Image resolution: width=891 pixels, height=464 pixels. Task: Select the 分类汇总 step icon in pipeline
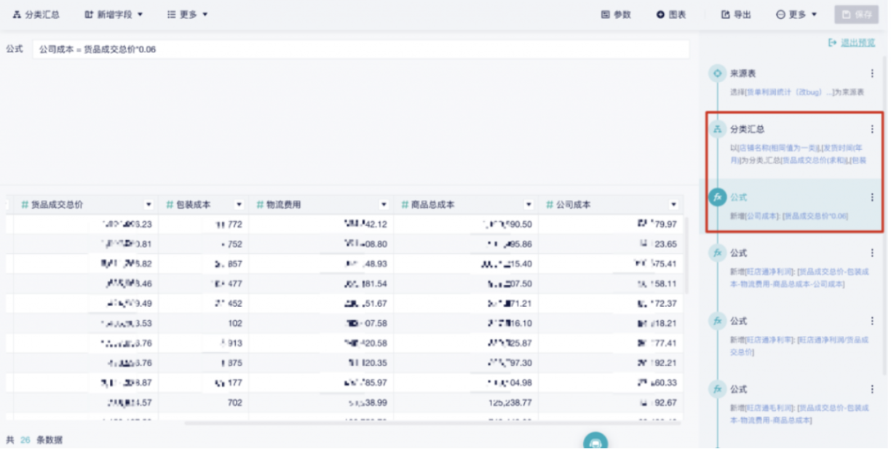click(718, 129)
